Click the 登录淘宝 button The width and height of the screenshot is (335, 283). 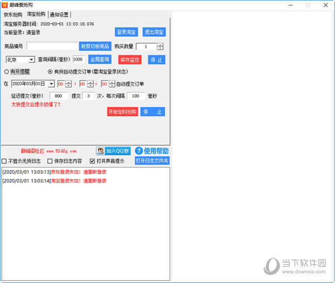(x=126, y=32)
